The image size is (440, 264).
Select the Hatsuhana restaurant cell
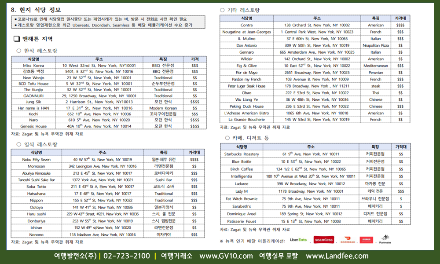tap(36, 194)
